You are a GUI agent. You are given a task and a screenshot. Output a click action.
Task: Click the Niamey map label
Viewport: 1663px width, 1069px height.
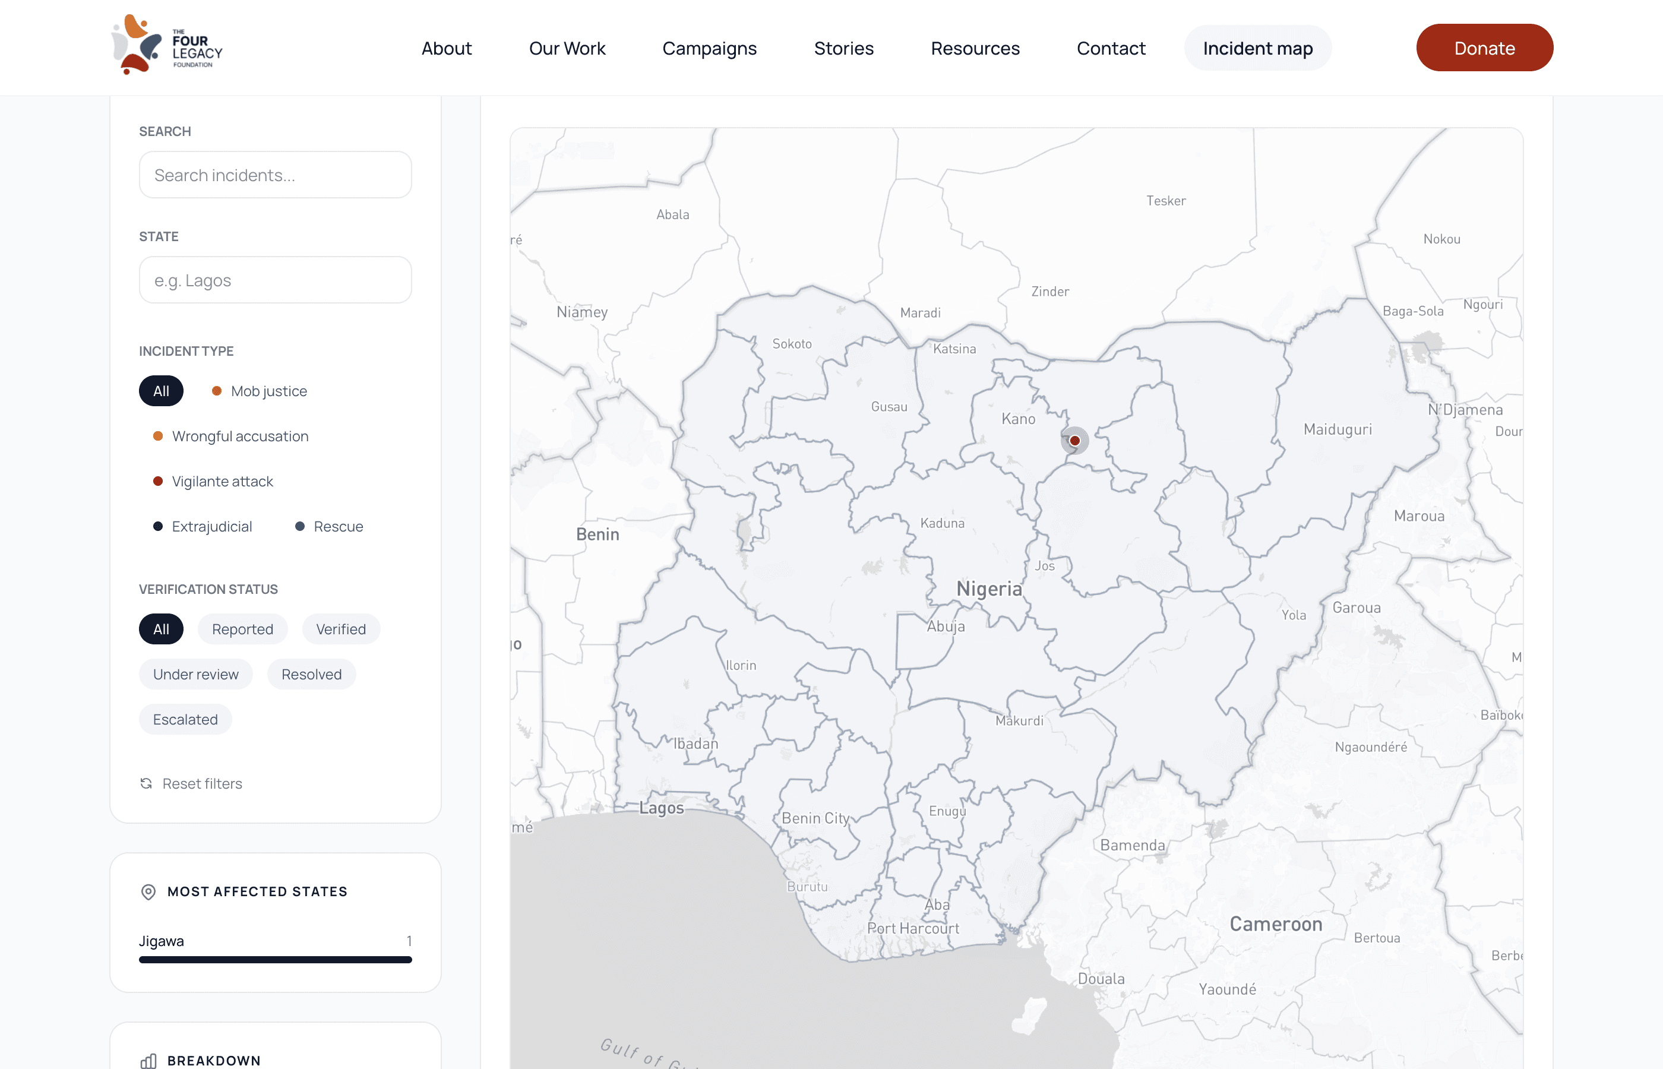(x=581, y=312)
